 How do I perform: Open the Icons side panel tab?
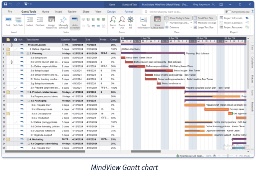point(252,93)
